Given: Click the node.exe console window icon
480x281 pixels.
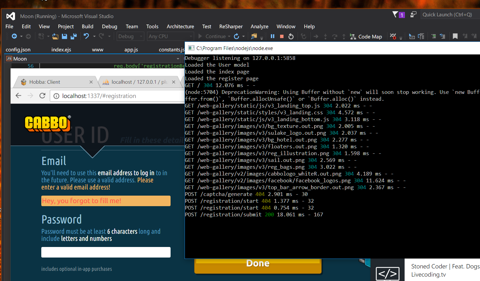Looking at the screenshot, I should point(191,48).
